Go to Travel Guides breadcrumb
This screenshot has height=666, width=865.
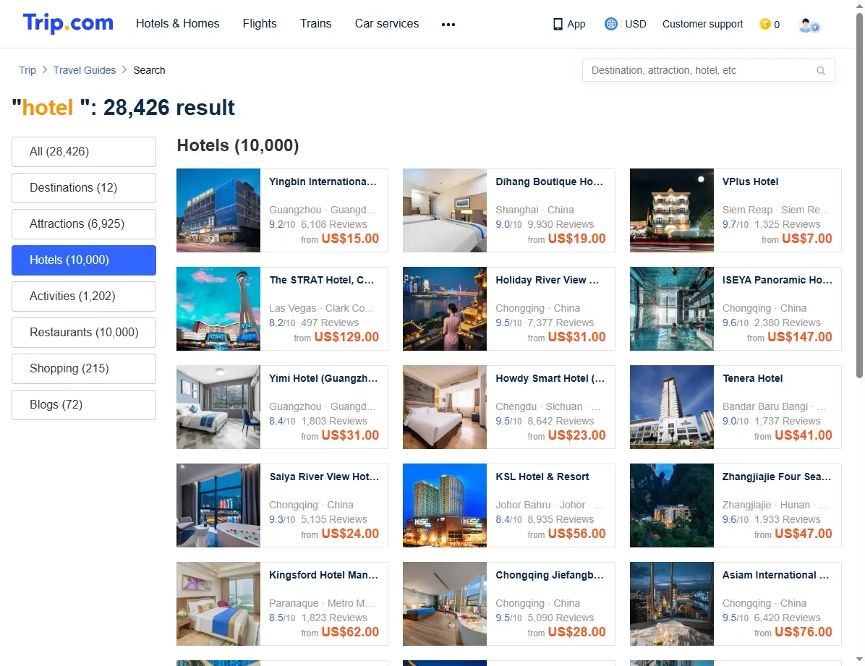(x=85, y=70)
